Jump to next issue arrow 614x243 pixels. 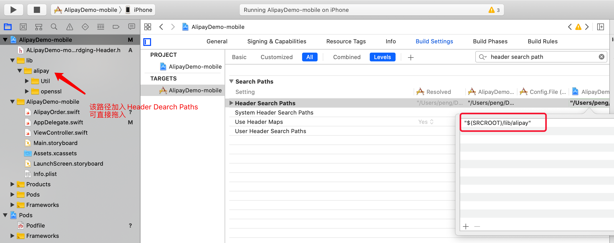coord(587,27)
